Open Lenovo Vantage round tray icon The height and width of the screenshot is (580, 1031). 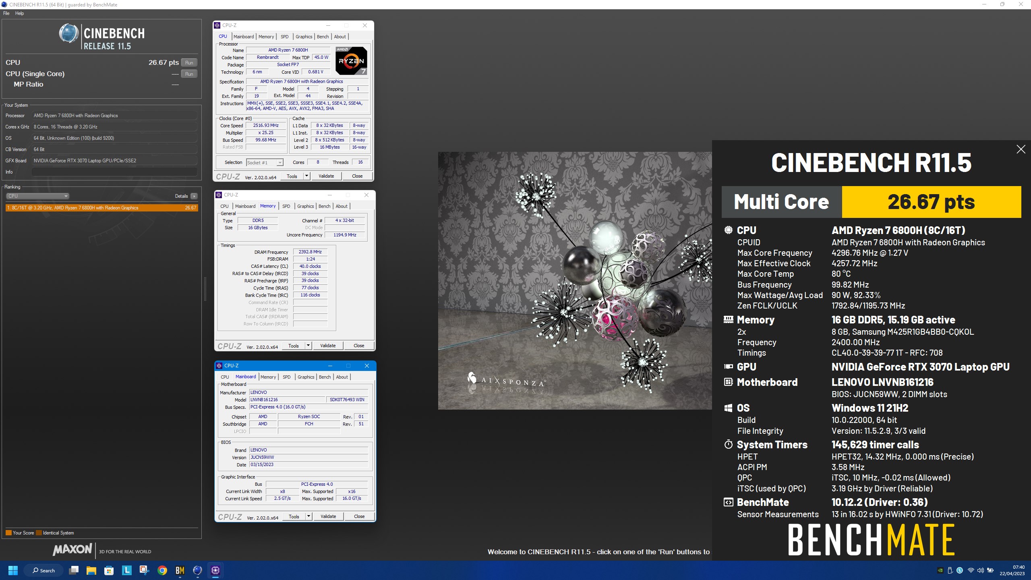coord(960,570)
